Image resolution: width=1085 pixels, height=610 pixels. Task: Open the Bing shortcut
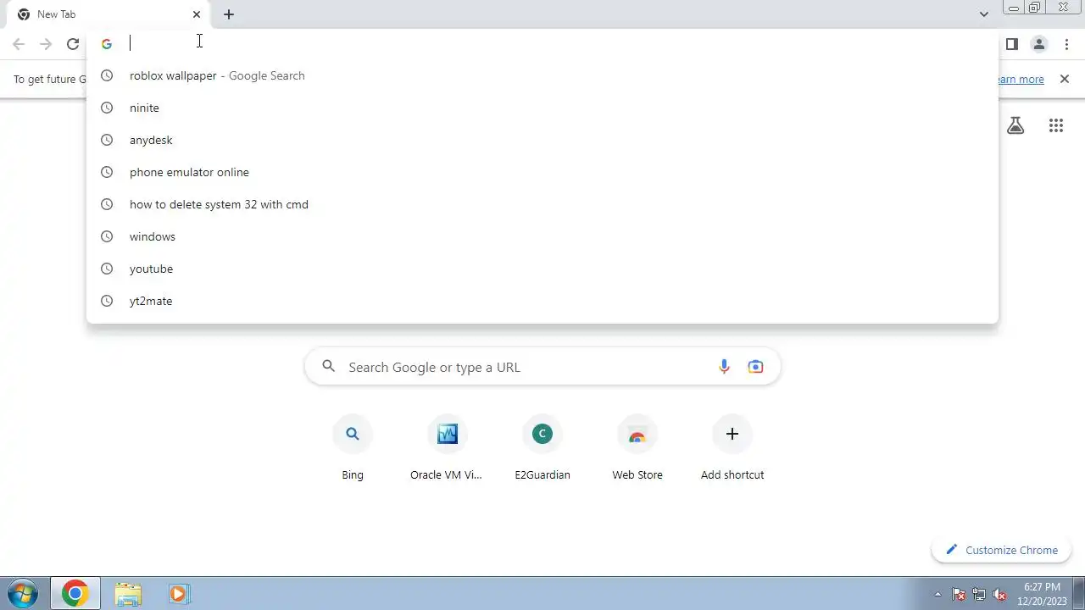[x=353, y=449]
